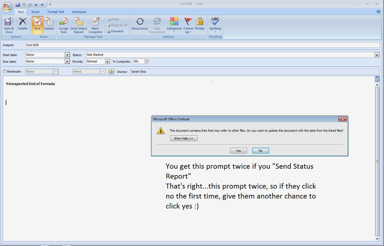Click the icon above the body scrollbar
Screen dimensions: 384x246
click(x=377, y=79)
